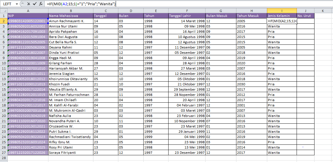Screen dimensions: 333x162
Task: Click Tahun value 1999 for Putri Sukma I.
Action: (156, 132)
